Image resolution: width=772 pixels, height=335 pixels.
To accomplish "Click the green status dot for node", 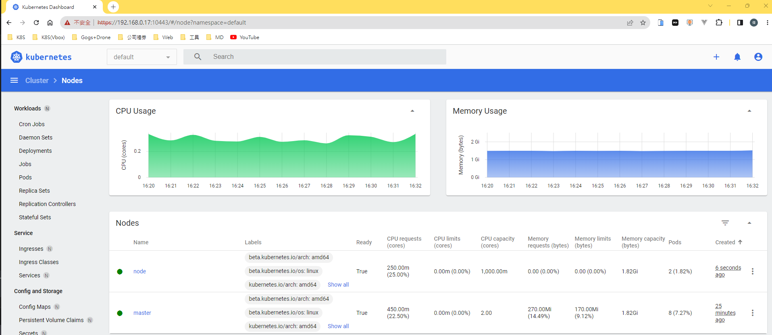I will (120, 272).
